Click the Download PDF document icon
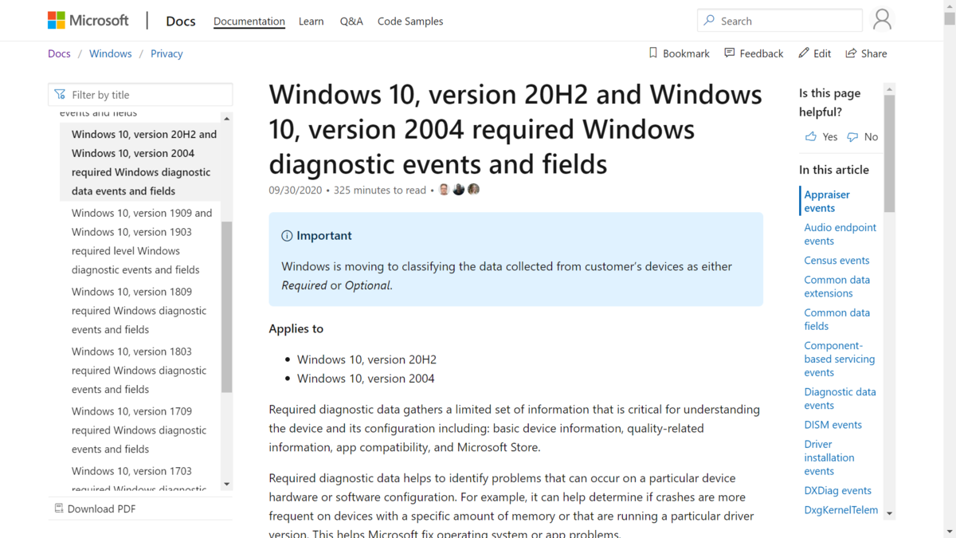 59,509
